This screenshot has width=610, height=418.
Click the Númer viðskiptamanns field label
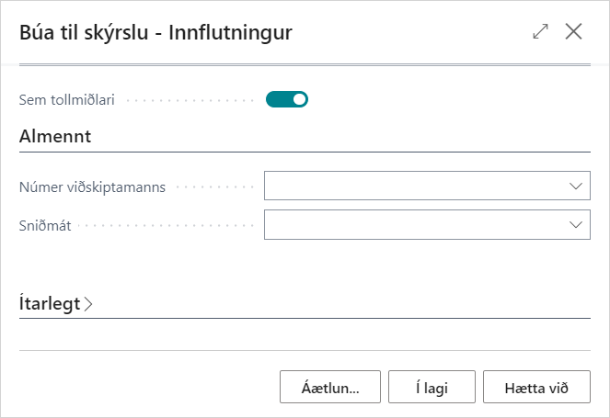[92, 186]
